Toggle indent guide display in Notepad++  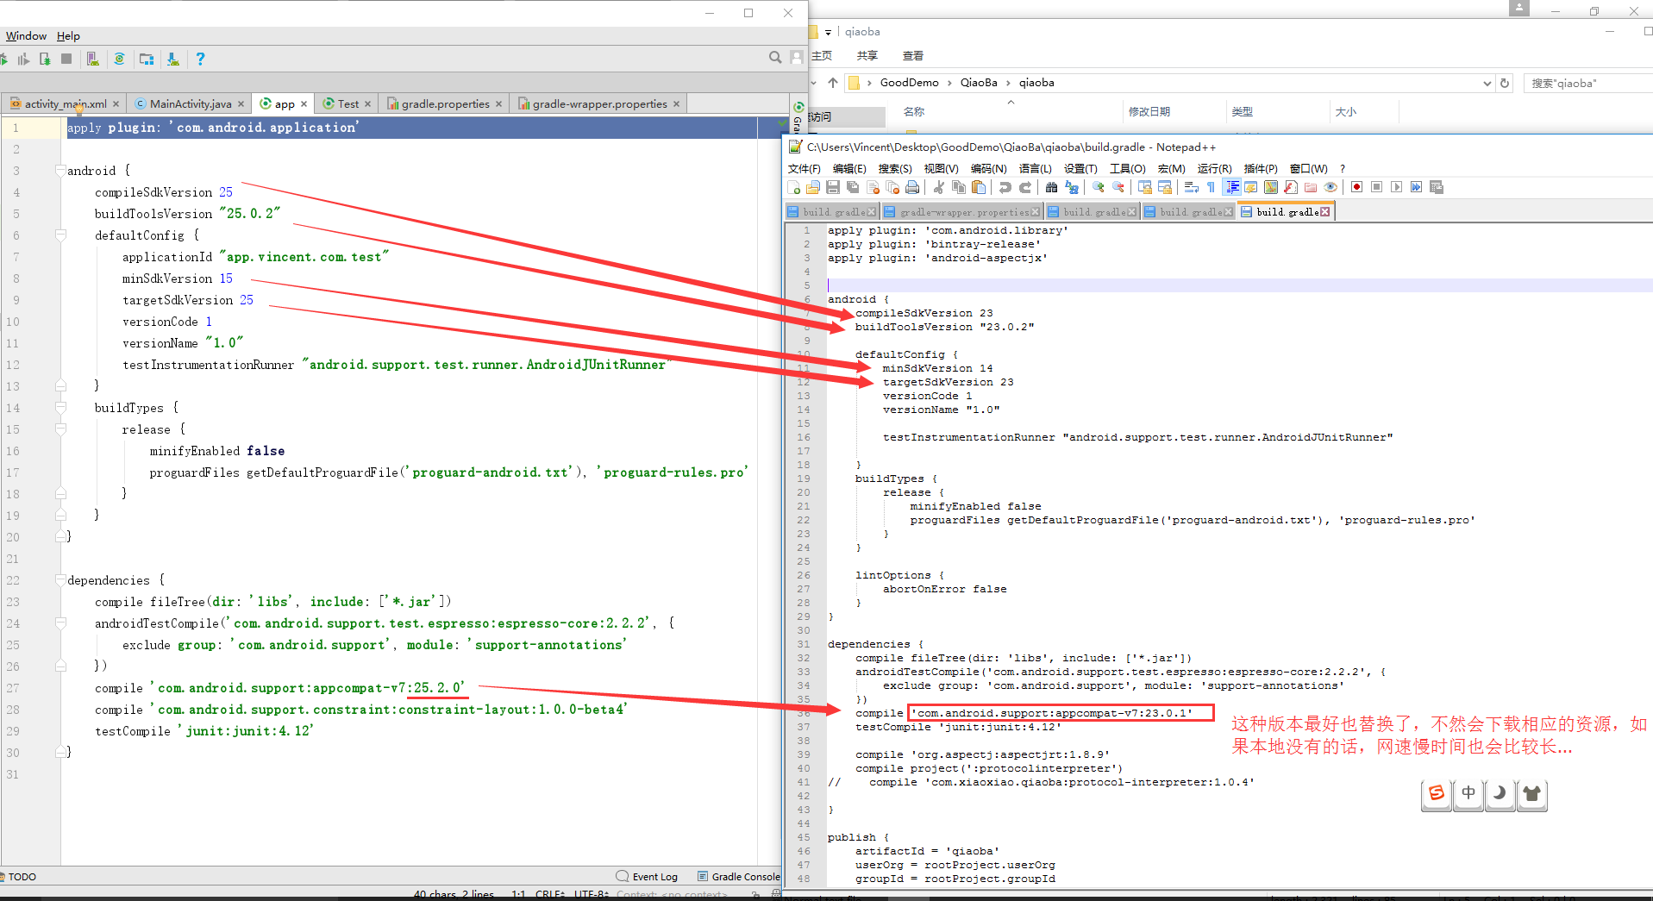point(1231,187)
